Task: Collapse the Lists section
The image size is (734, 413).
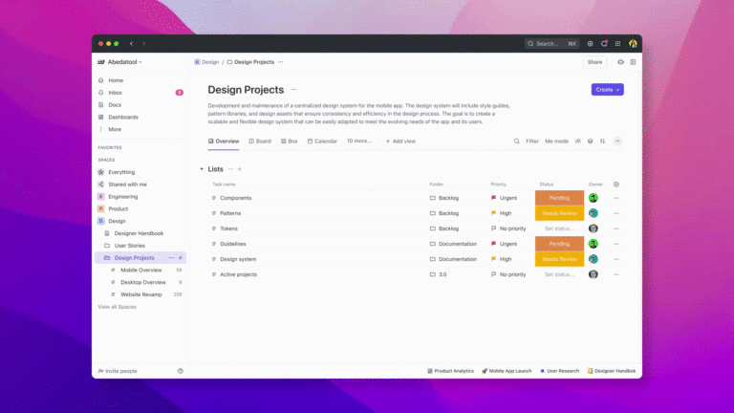Action: coord(202,169)
